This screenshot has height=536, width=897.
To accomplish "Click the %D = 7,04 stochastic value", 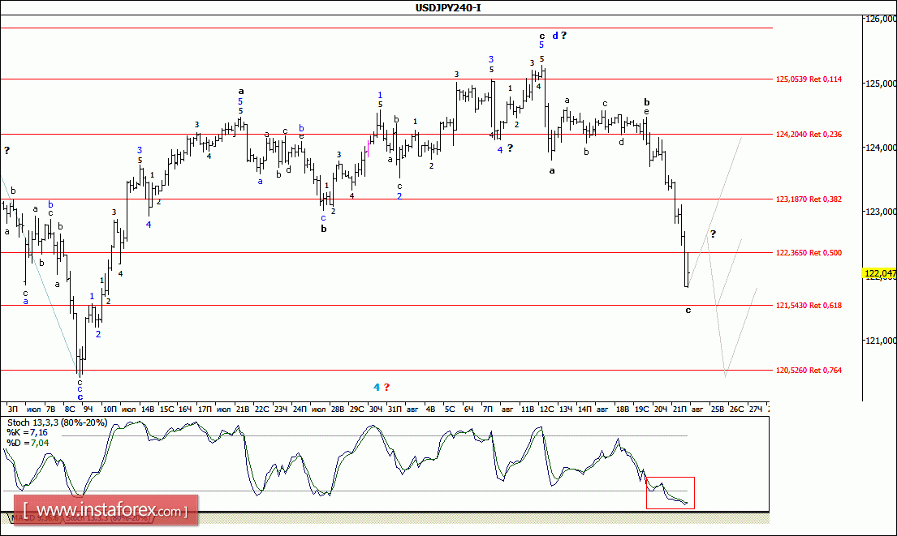I will pos(28,444).
